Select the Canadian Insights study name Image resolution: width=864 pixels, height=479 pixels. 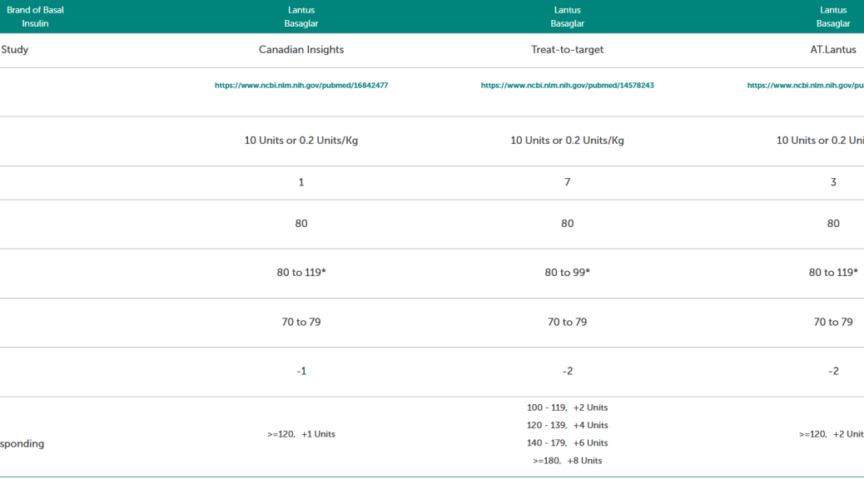300,50
